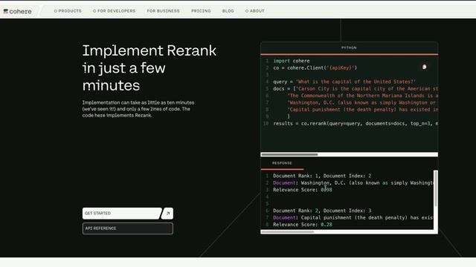Click 'Relevance Score: 0.28' line
This screenshot has width=476, height=267.
(303, 225)
